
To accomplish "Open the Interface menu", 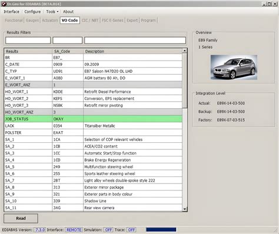I will (11, 12).
